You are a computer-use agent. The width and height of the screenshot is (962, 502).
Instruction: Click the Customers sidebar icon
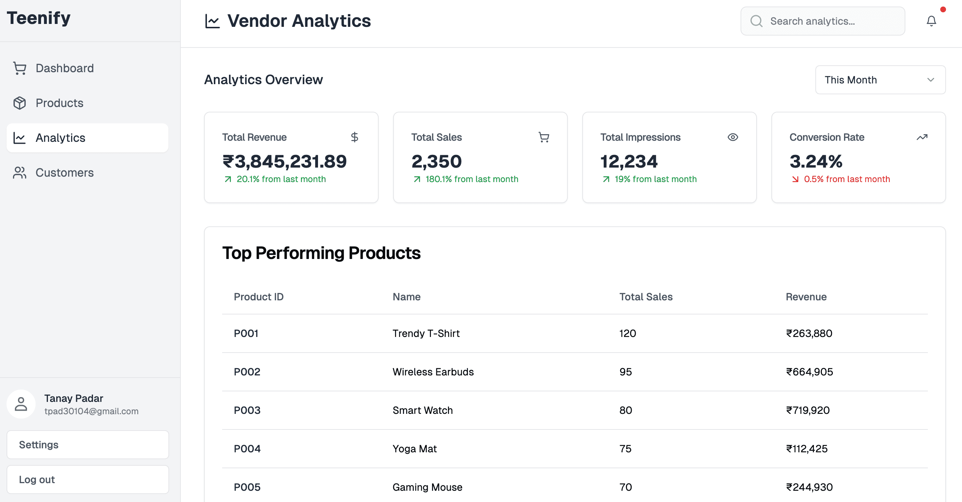20,172
